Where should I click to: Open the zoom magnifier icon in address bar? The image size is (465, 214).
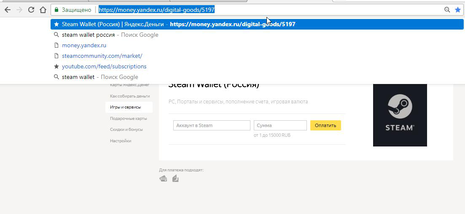click(x=447, y=10)
